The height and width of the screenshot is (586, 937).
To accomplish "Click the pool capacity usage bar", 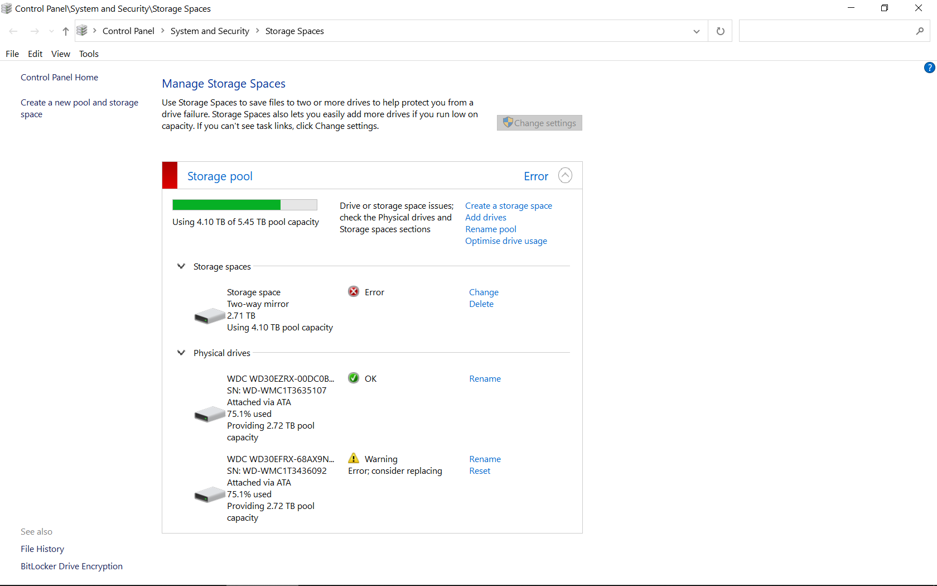I will coord(245,205).
